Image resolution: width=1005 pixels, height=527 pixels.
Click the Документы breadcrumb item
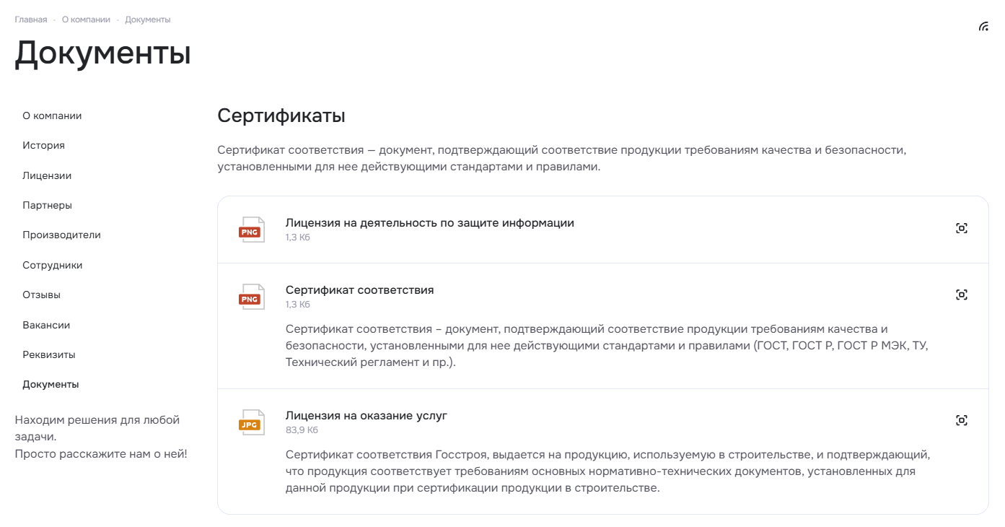[x=148, y=19]
